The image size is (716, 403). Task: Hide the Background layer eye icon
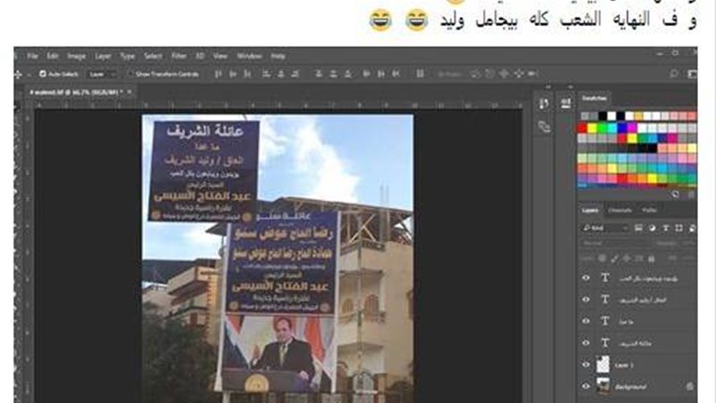586,386
